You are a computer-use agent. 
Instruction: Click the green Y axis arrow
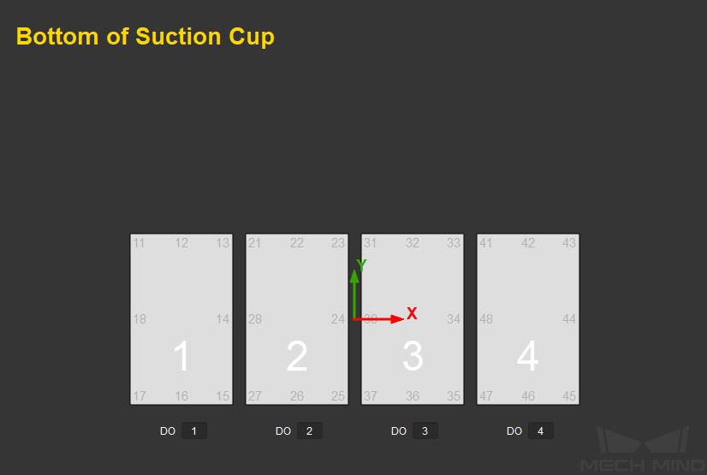click(354, 294)
